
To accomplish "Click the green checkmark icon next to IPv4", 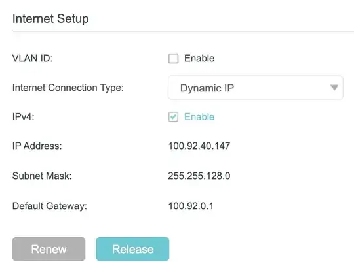I will pyautogui.click(x=173, y=117).
